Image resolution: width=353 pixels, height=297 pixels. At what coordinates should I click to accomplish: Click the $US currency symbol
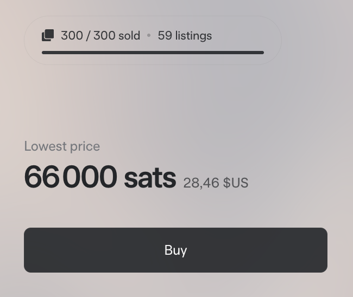(236, 183)
